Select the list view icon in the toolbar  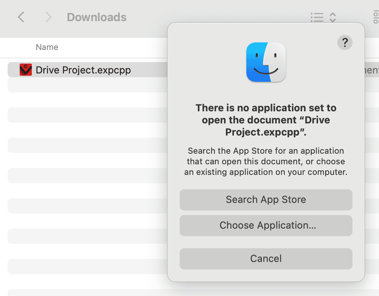(x=317, y=17)
